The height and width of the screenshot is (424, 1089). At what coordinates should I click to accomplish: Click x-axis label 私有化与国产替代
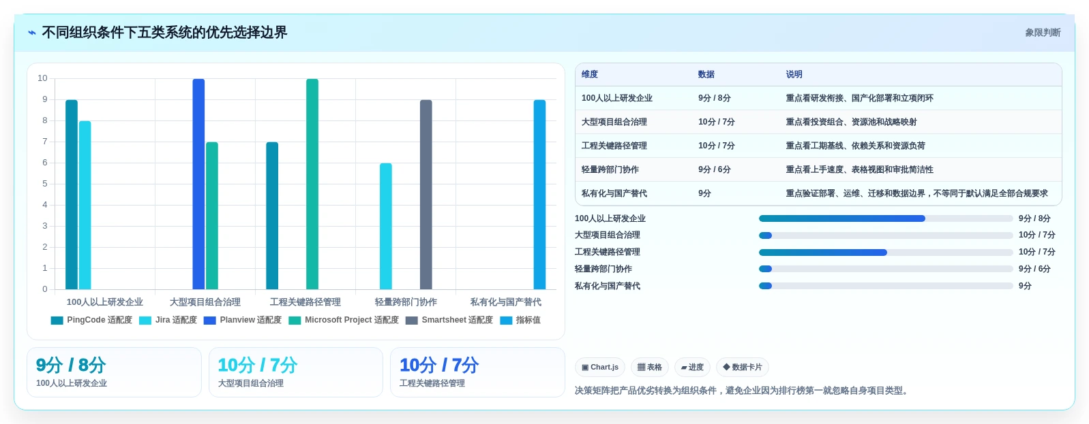(x=506, y=302)
